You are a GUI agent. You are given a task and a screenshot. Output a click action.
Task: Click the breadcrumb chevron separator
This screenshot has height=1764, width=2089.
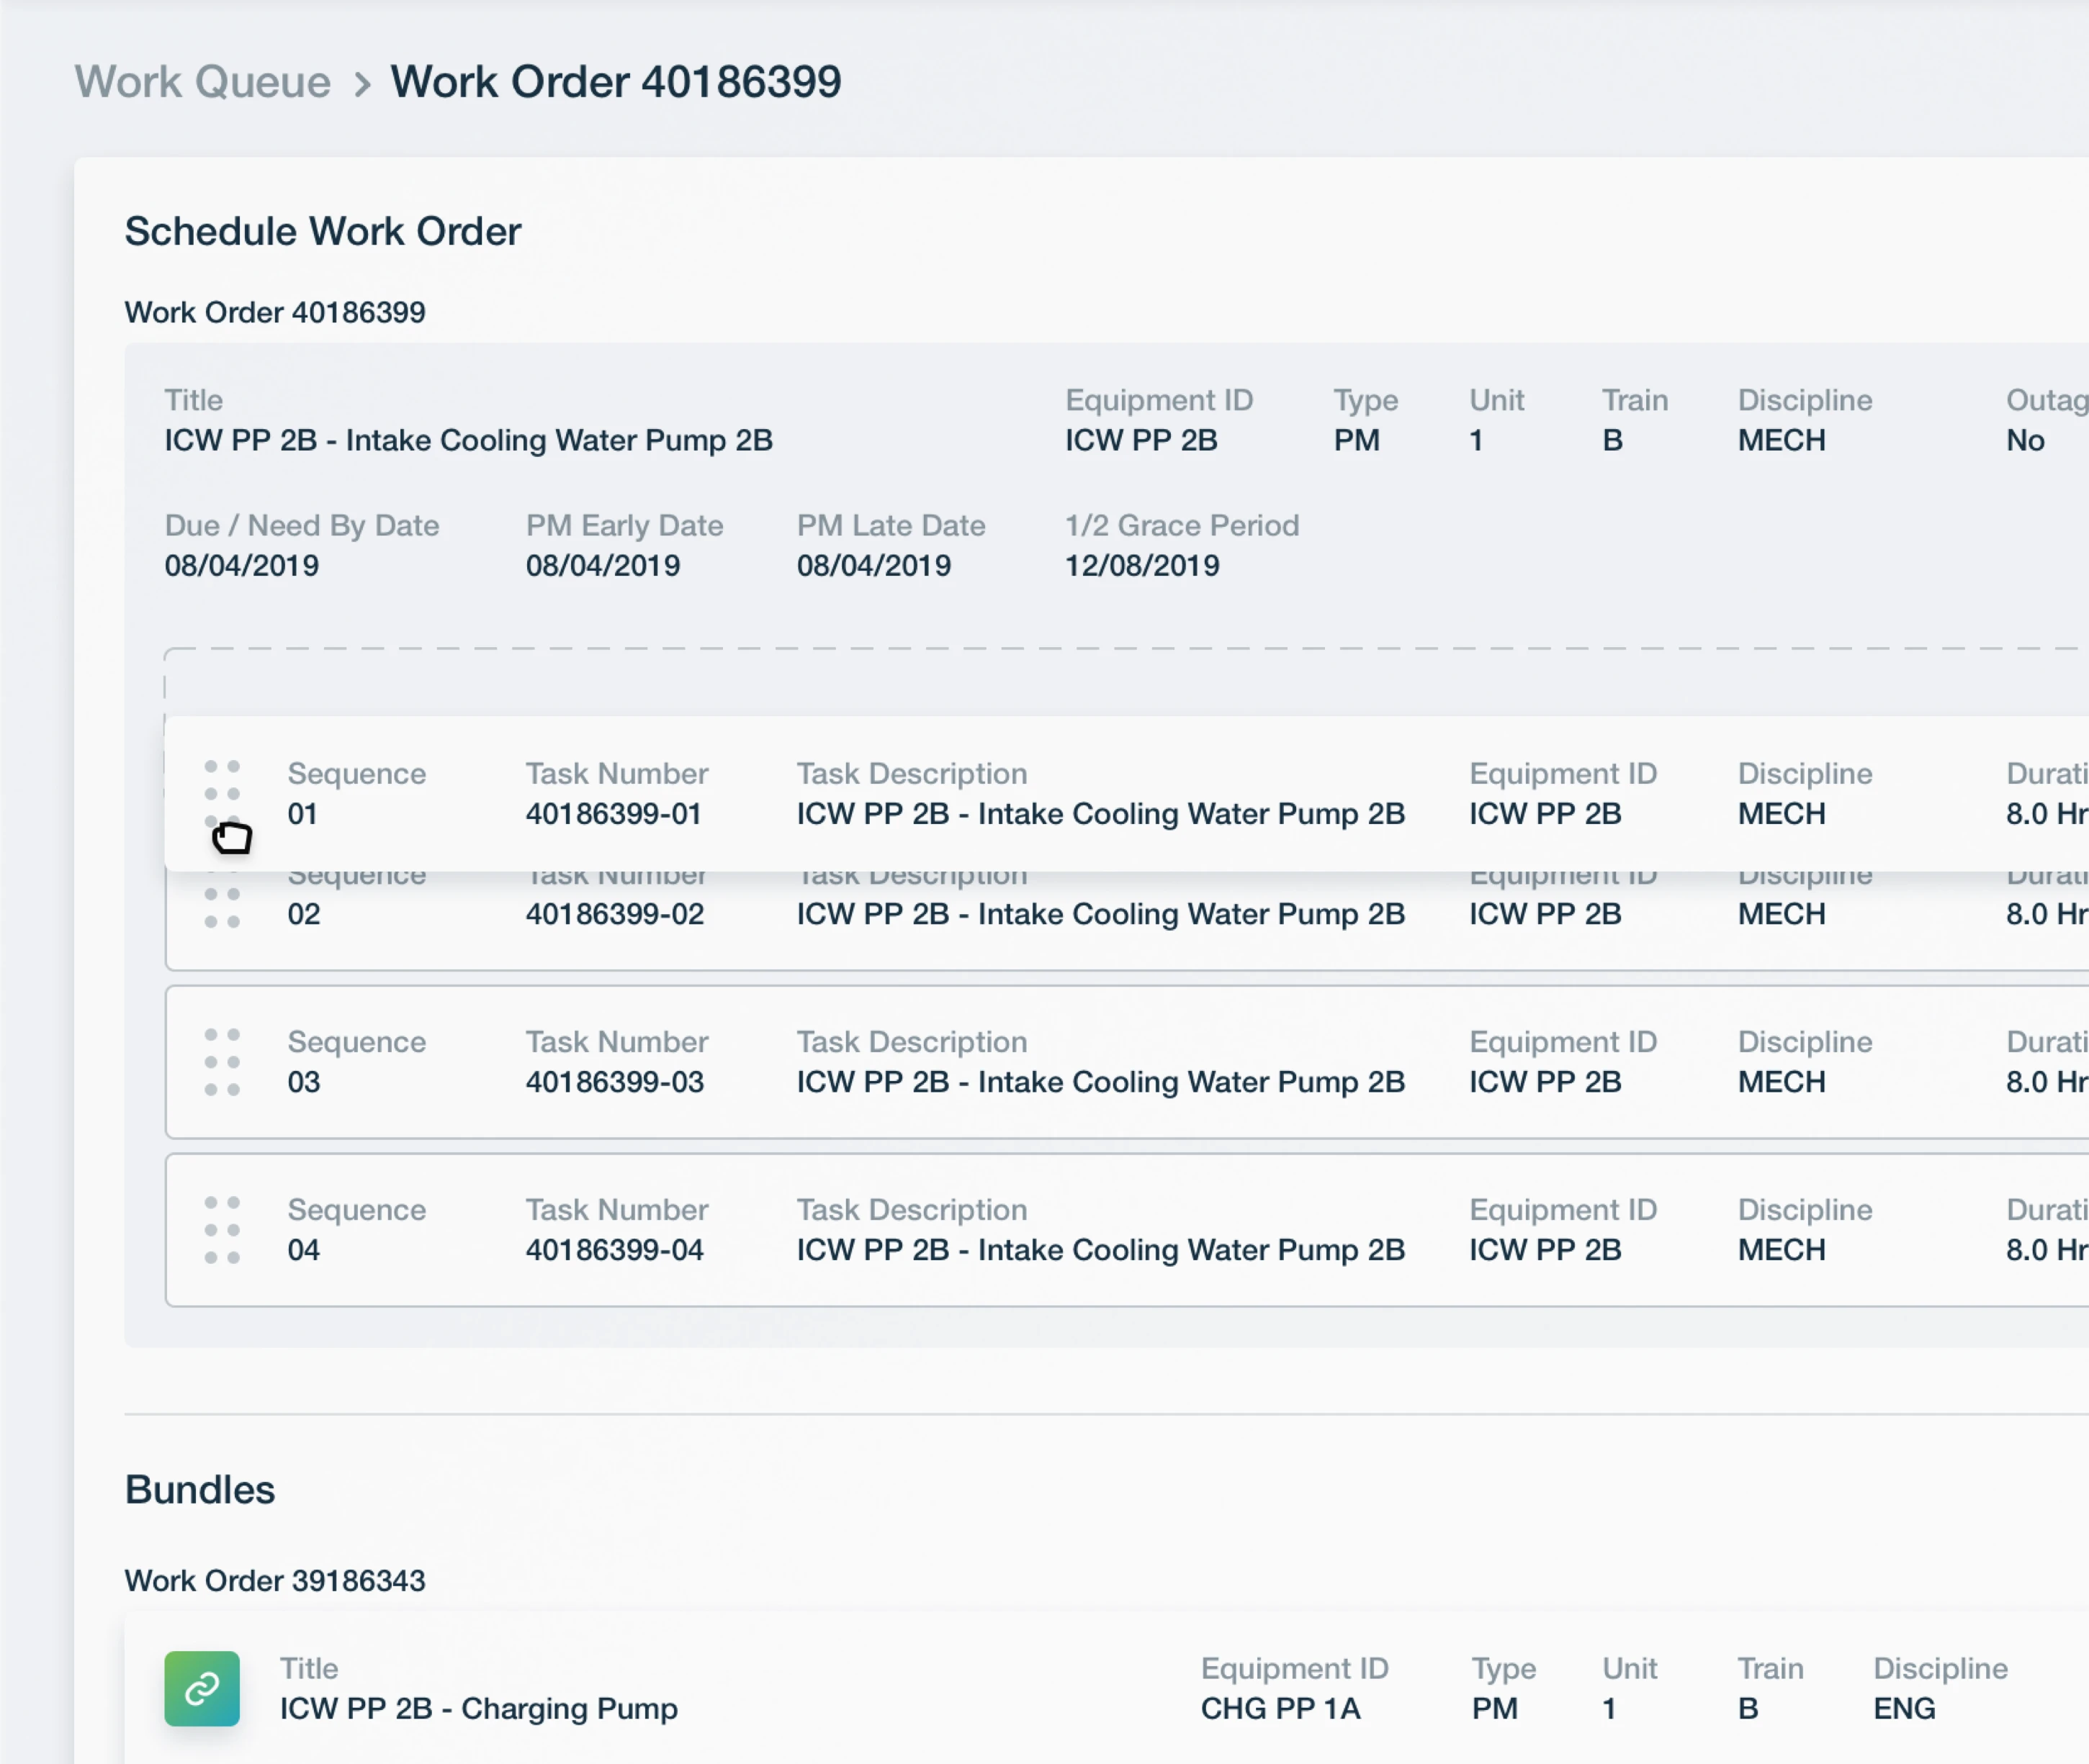click(x=362, y=84)
